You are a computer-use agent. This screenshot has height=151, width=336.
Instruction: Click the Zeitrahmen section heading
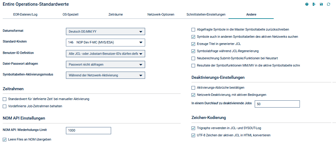point(13,88)
